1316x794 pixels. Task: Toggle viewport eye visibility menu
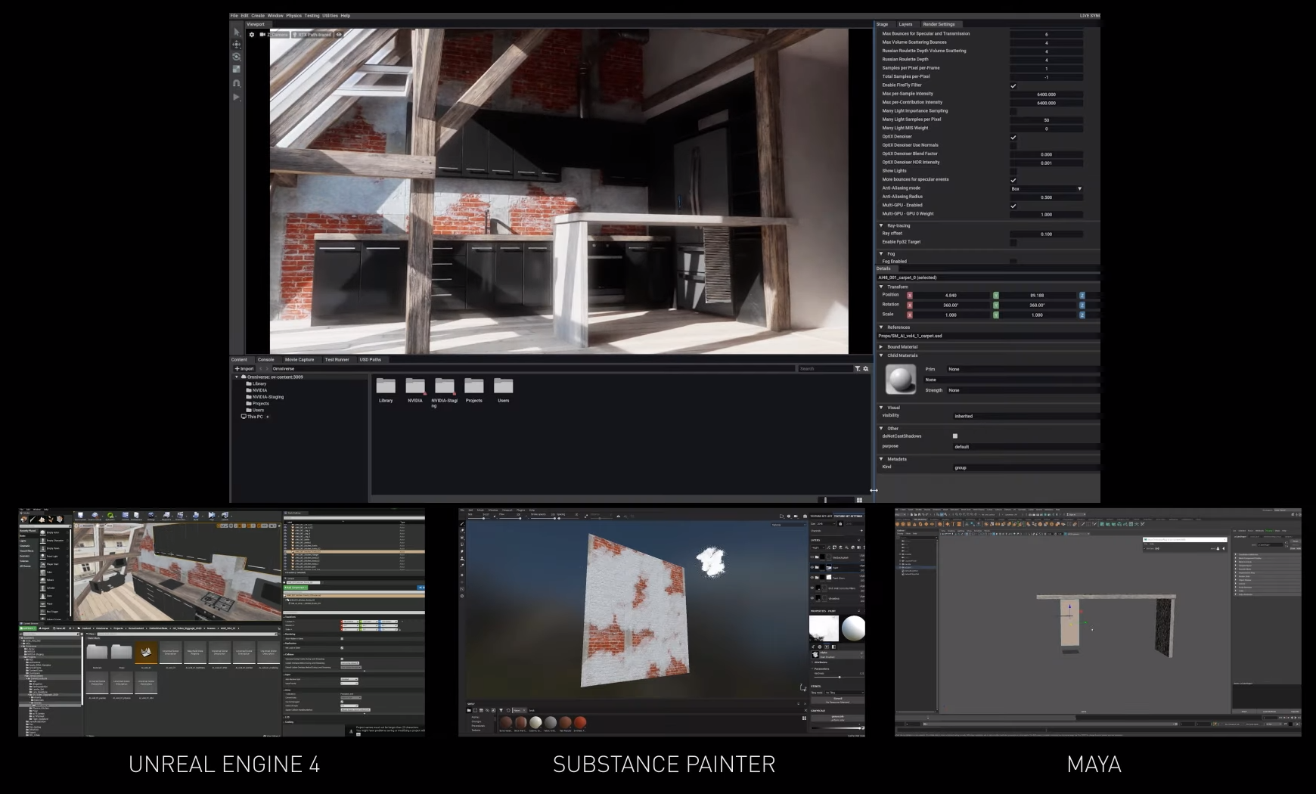339,35
